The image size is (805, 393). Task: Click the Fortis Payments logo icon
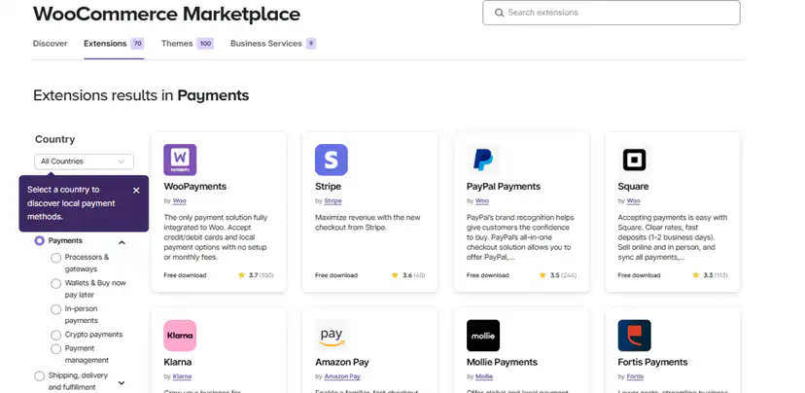point(634,336)
